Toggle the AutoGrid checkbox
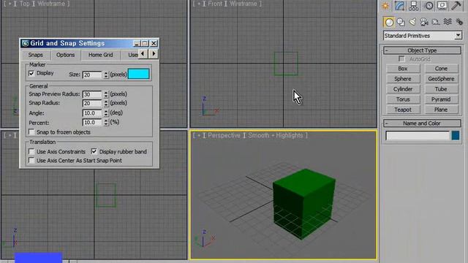Image resolution: width=468 pixels, height=263 pixels. pyautogui.click(x=401, y=58)
